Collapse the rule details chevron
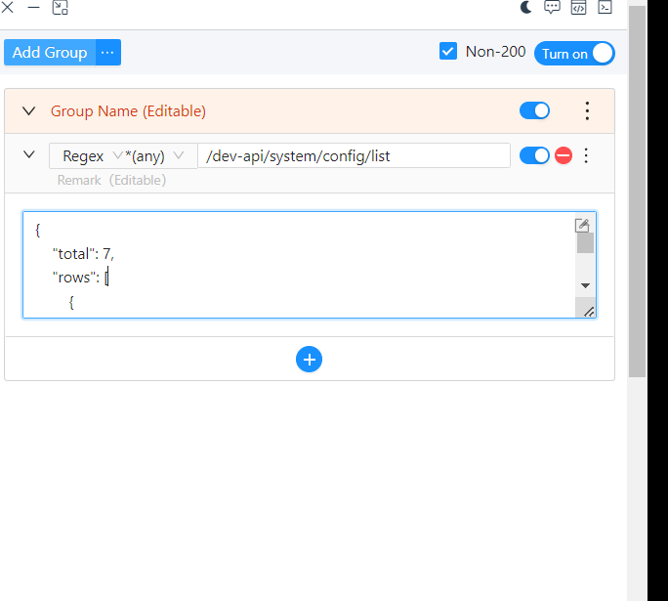Viewport: 668px width, 601px height. pyautogui.click(x=29, y=154)
